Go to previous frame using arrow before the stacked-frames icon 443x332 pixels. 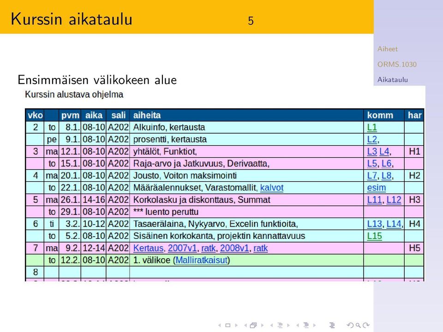coord(245,325)
